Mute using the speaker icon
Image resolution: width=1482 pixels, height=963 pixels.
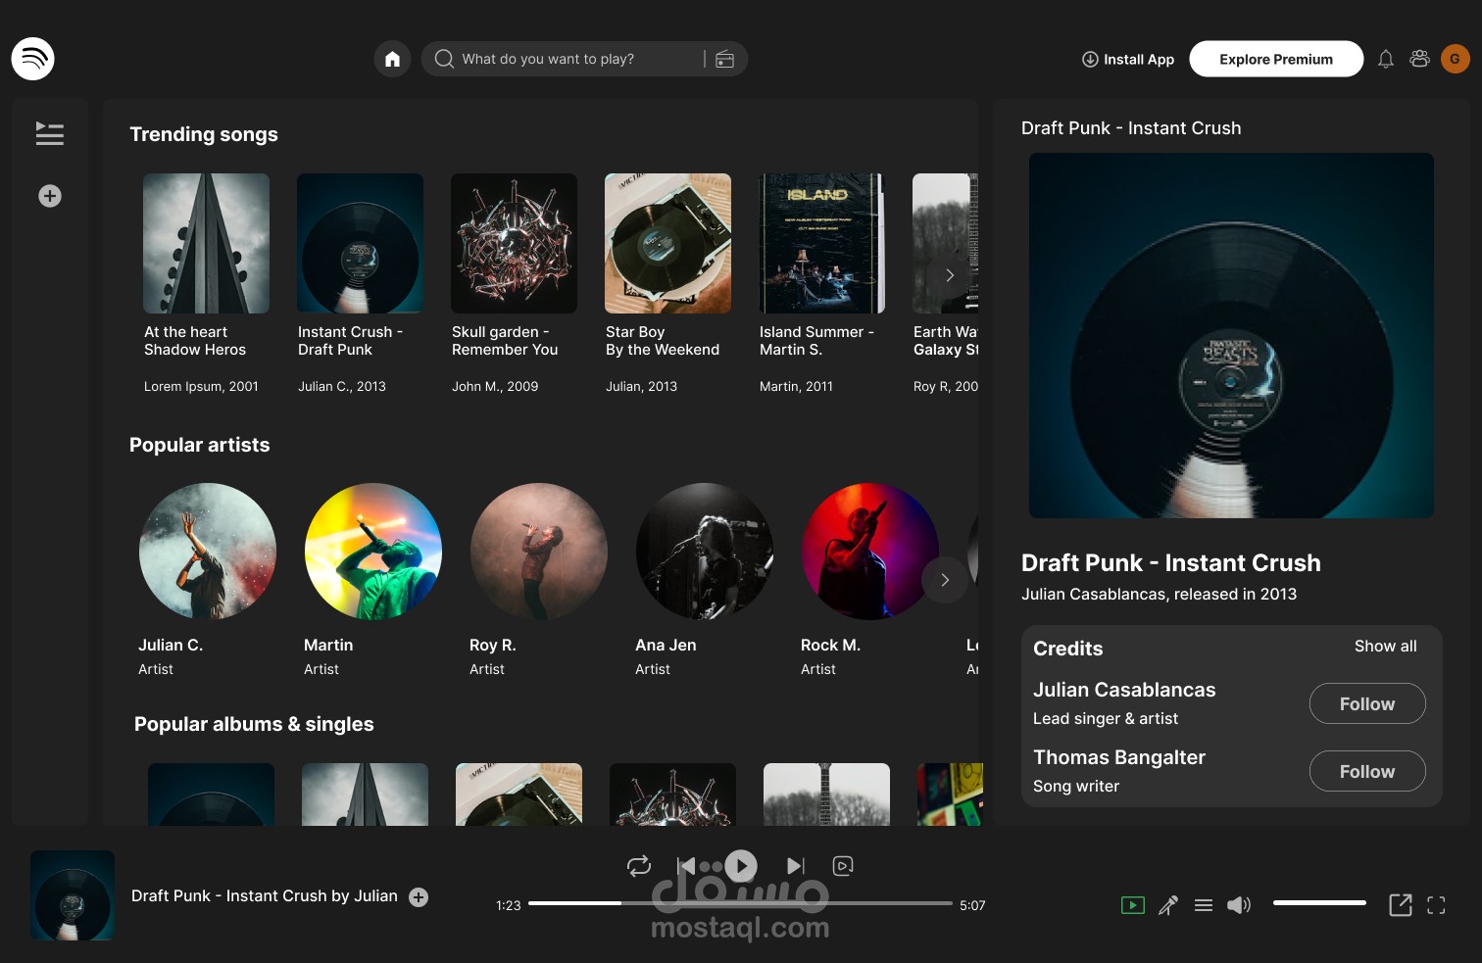1239,905
